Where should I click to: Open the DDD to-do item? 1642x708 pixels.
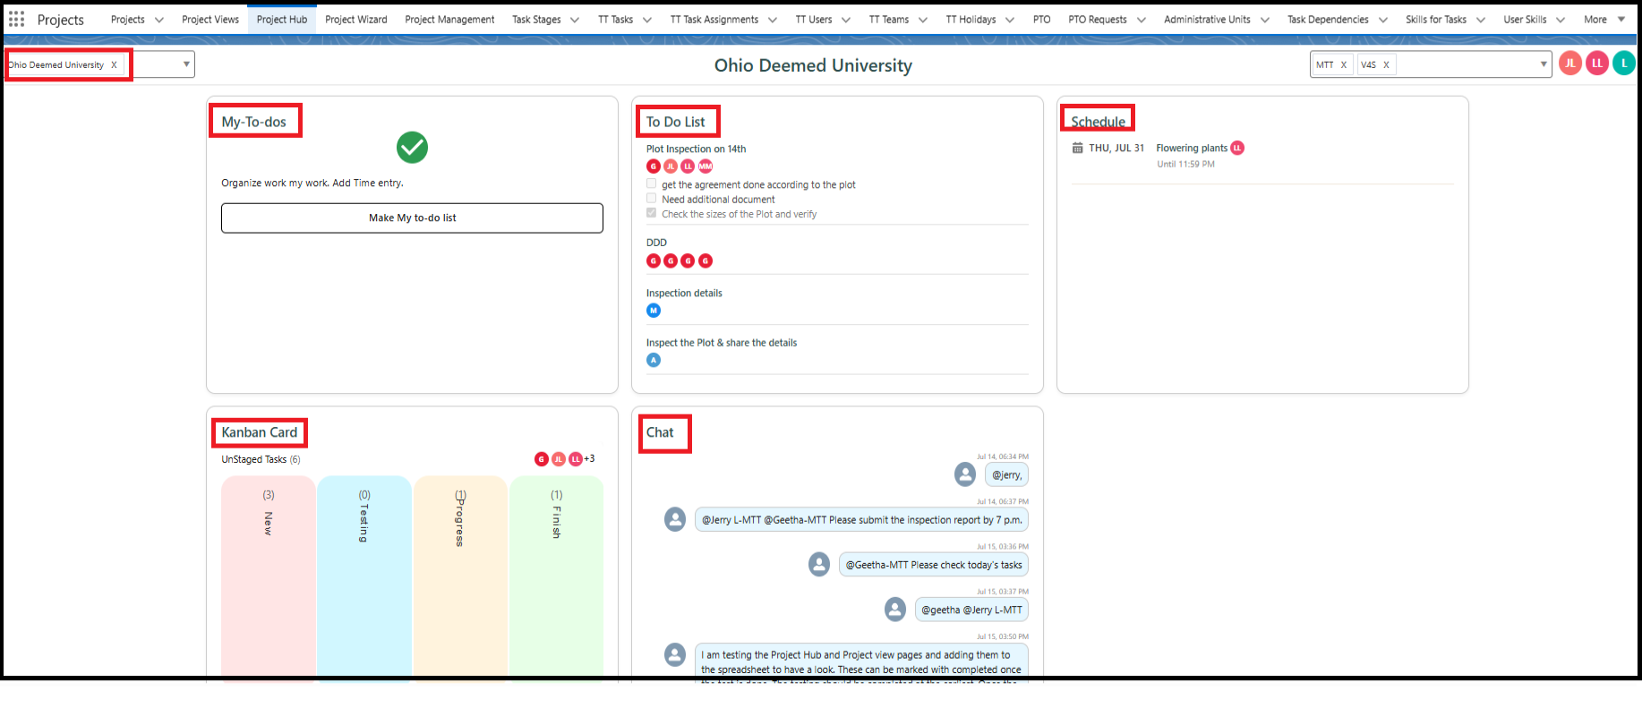tap(656, 243)
